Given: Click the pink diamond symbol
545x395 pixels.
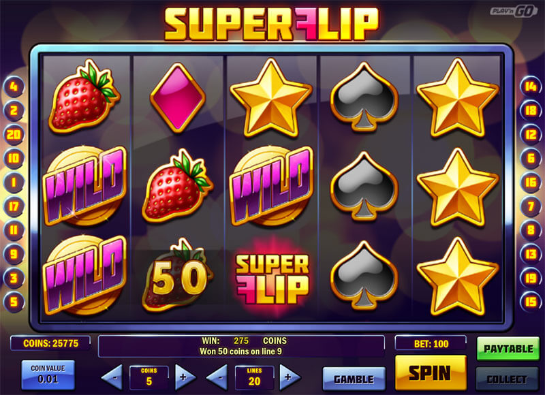Looking at the screenshot, I should pyautogui.click(x=178, y=97).
